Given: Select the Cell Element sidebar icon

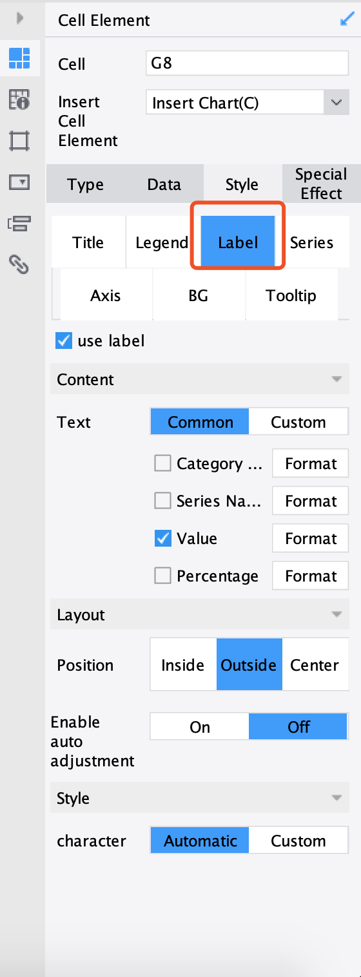Looking at the screenshot, I should 19,59.
